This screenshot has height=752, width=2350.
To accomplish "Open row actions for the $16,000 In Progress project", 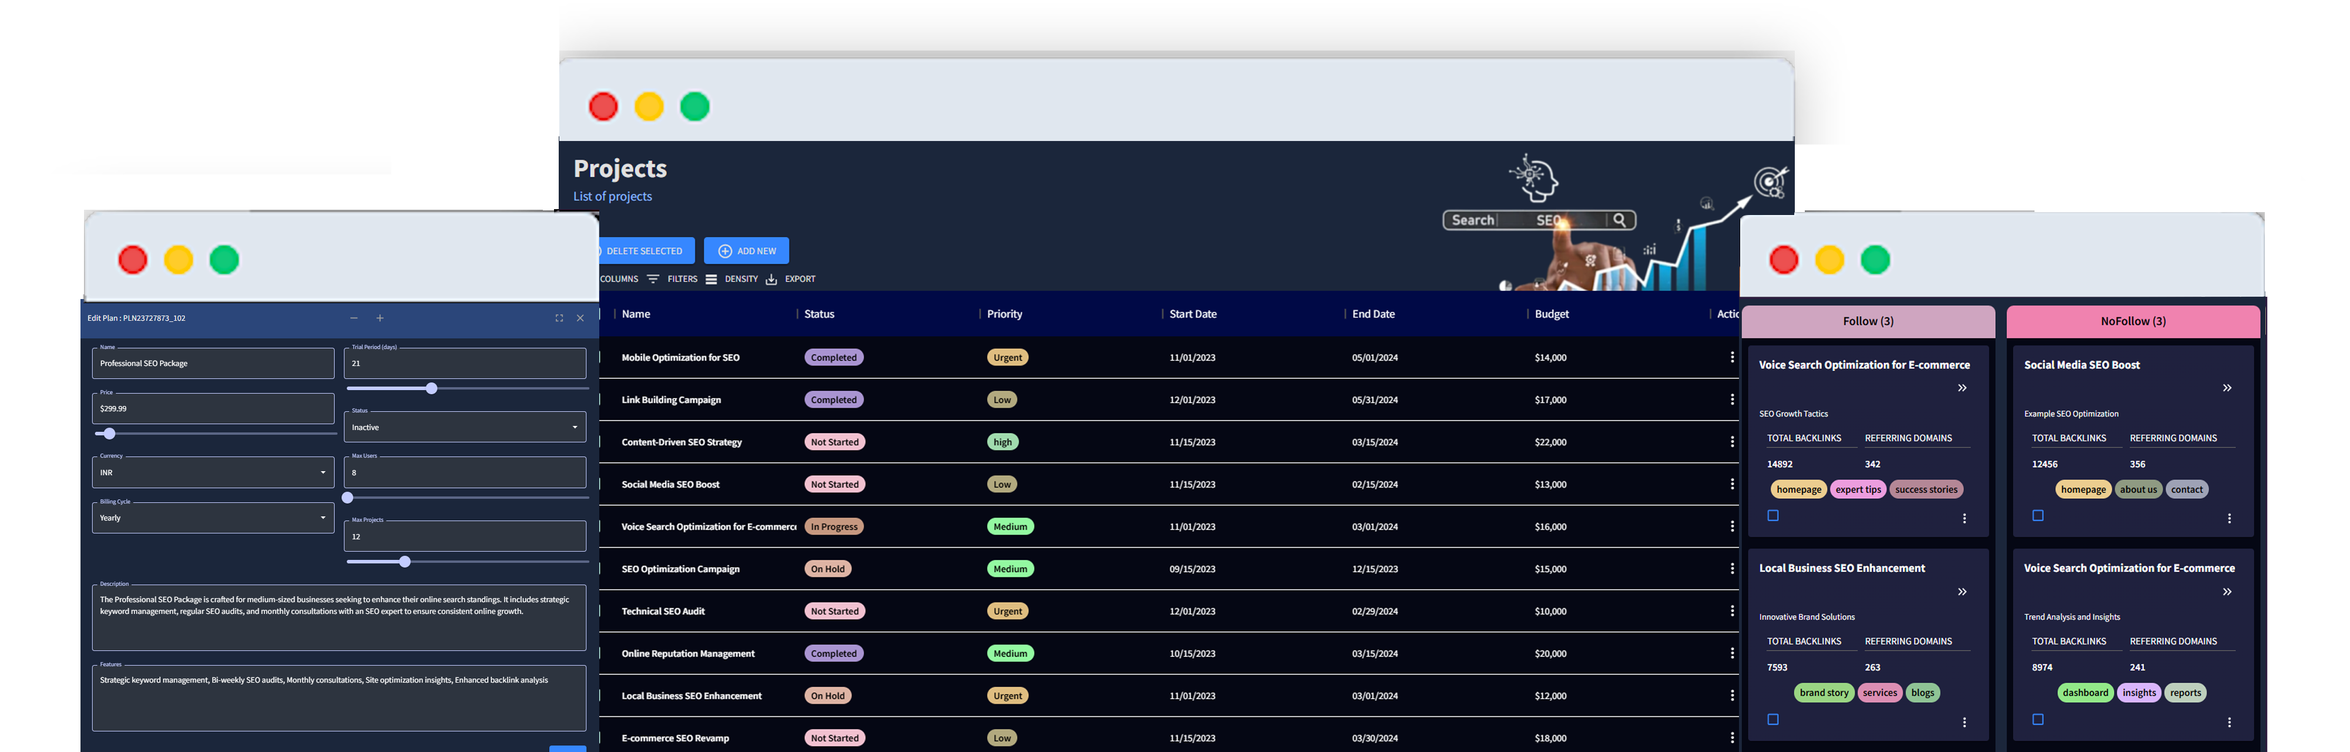I will click(x=1731, y=526).
